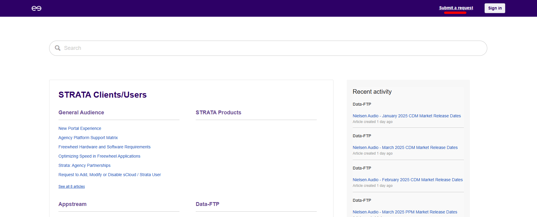Open Optimizing Speed in Freewheel Applications
Image resolution: width=537 pixels, height=217 pixels.
99,156
